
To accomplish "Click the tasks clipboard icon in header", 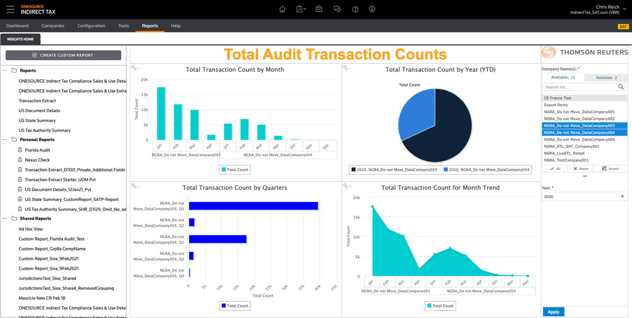I will (x=300, y=9).
